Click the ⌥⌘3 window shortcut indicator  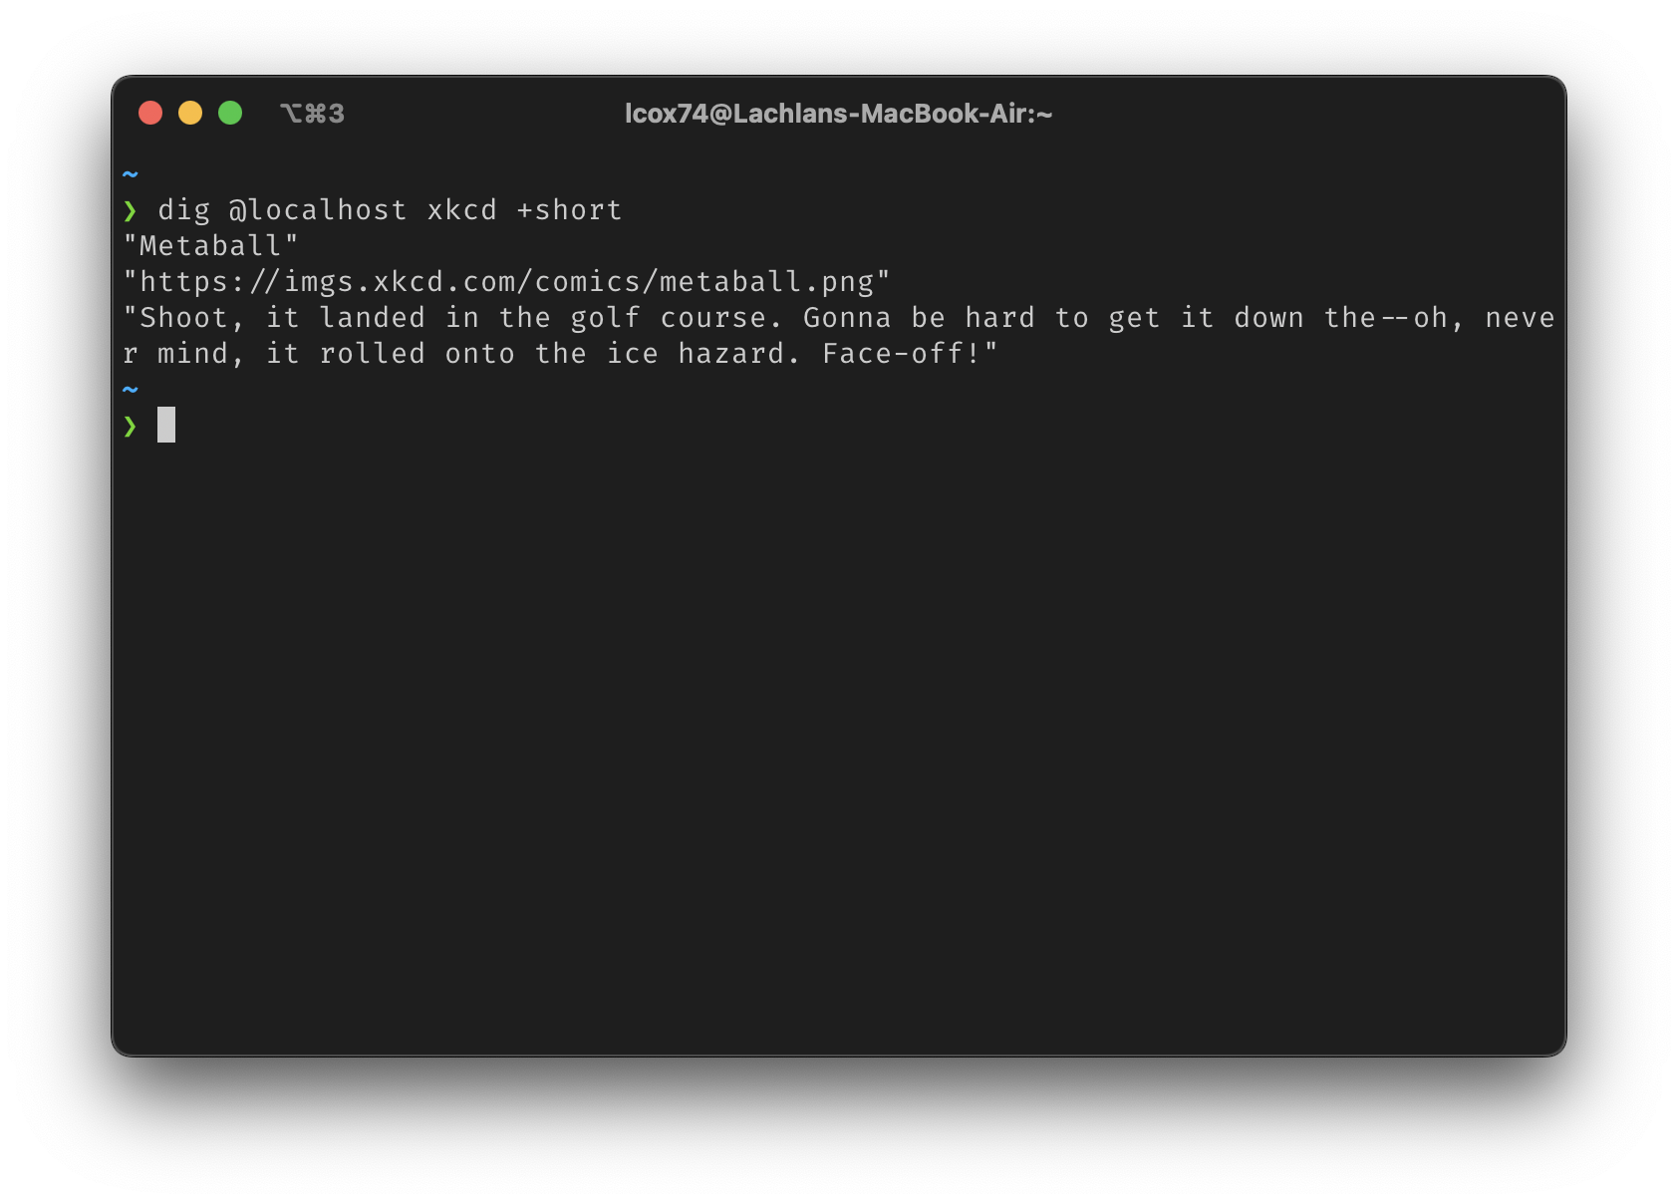click(312, 114)
